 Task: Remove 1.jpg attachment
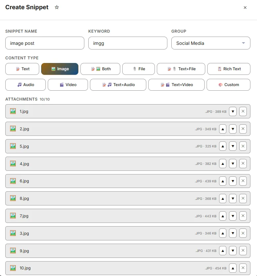pyautogui.click(x=243, y=111)
